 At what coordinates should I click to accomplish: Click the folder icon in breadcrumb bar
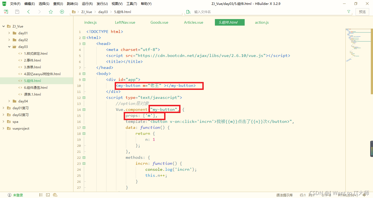coord(73,12)
